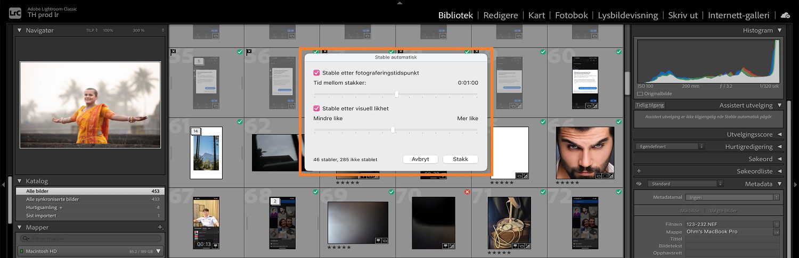Screen dimensions: 799x258
Task: Collapse the Histogram panel
Action: click(779, 30)
